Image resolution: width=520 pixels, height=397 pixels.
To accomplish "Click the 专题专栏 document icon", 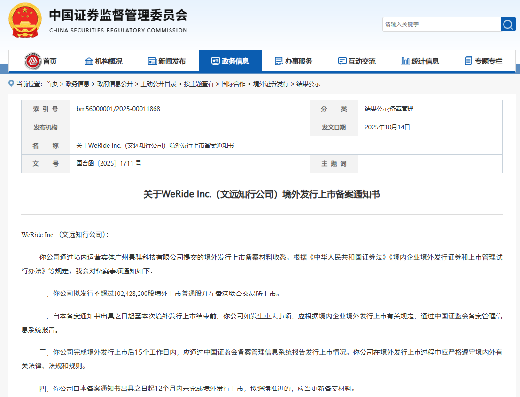I will pyautogui.click(x=468, y=61).
